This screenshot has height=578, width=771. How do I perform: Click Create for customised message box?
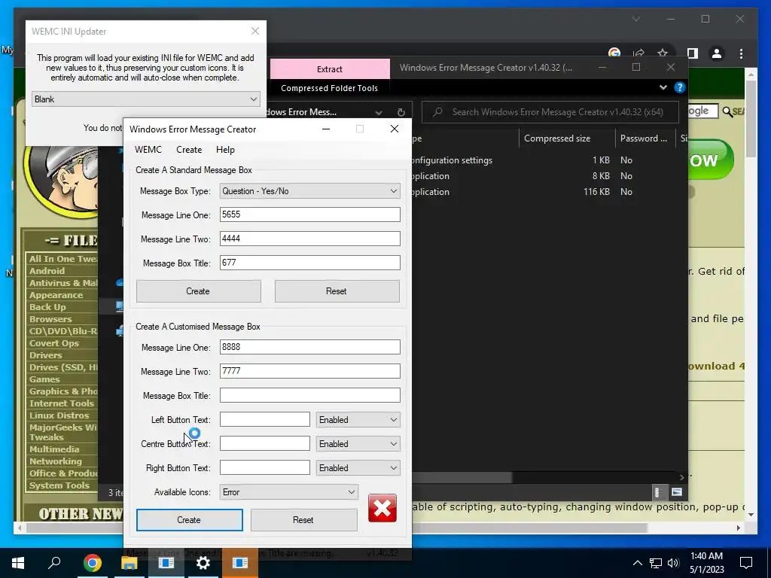pyautogui.click(x=189, y=519)
